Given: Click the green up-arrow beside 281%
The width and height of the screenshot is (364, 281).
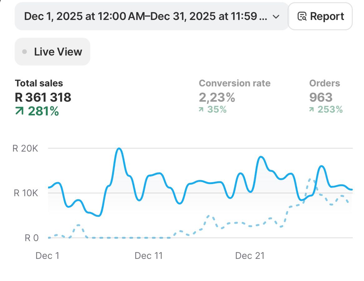Looking at the screenshot, I should (20, 111).
